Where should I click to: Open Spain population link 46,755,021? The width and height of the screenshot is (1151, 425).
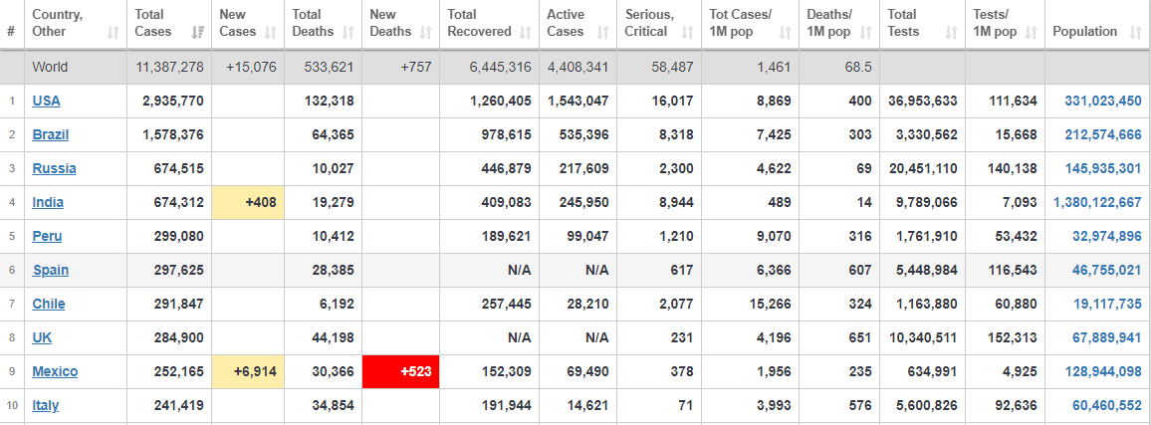point(1106,270)
